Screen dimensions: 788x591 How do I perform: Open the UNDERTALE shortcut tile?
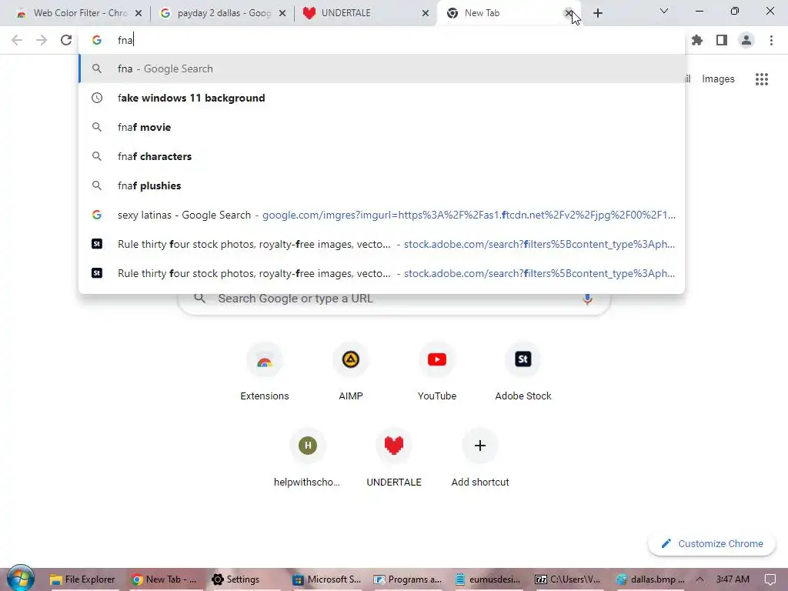click(x=394, y=459)
